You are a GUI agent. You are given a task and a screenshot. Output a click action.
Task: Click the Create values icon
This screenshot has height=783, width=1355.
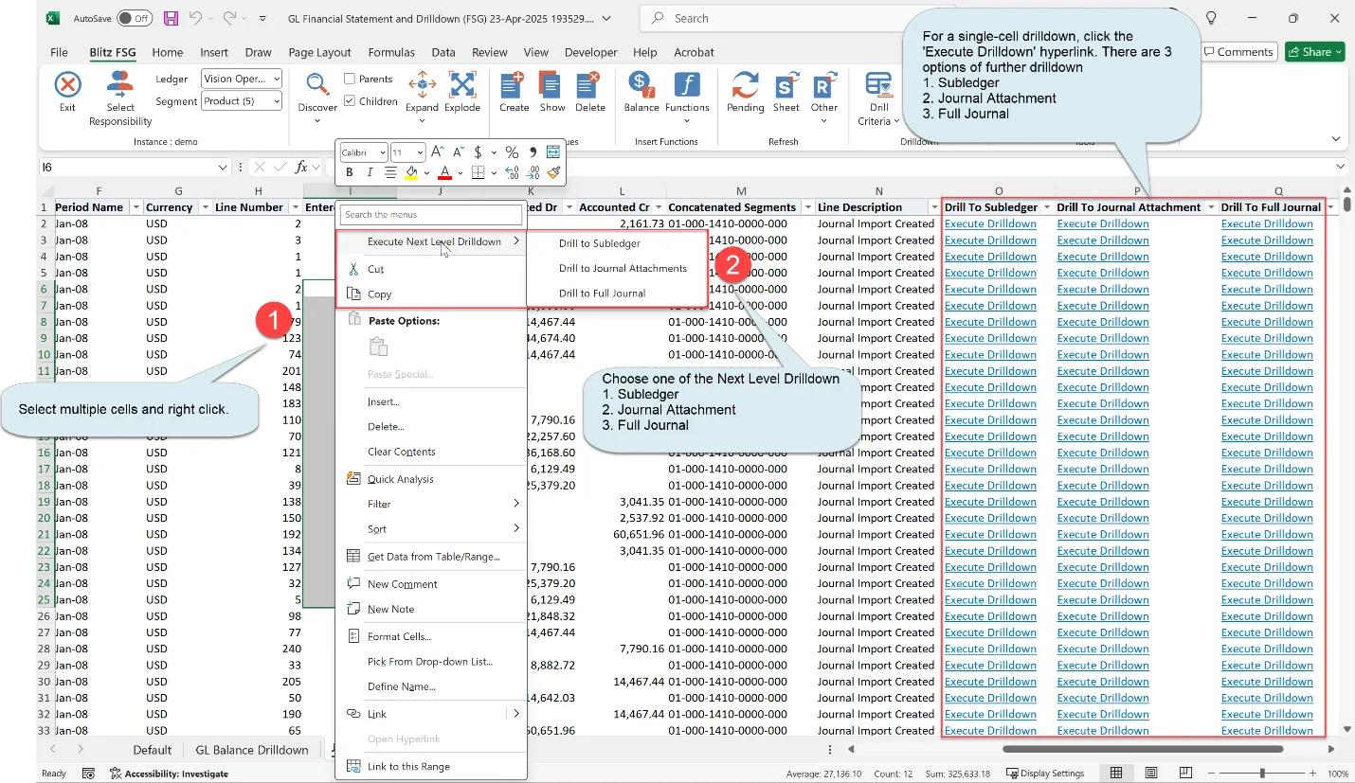514,84
